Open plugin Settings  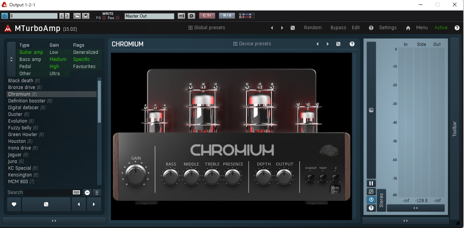pos(388,28)
